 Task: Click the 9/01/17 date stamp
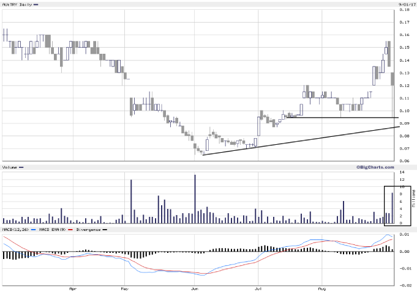pos(404,4)
